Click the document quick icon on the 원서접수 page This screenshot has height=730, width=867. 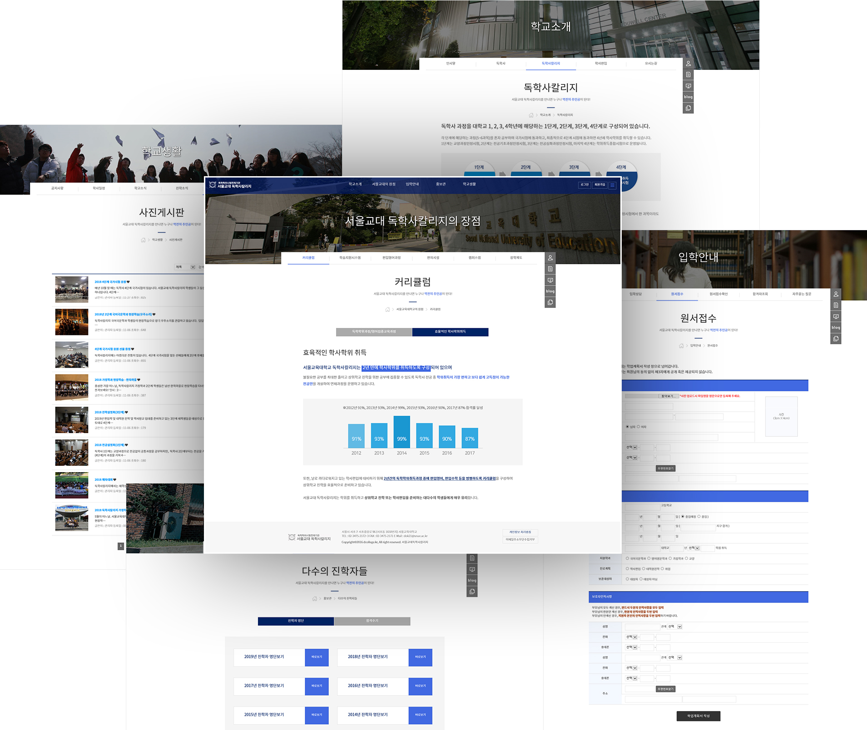pos(836,305)
